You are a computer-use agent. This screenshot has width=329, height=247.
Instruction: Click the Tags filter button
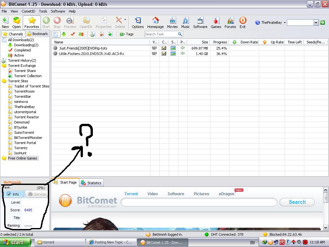(127, 34)
